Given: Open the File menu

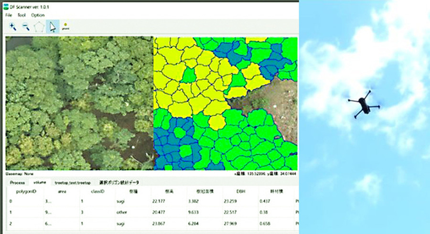Looking at the screenshot, I should pos(8,15).
